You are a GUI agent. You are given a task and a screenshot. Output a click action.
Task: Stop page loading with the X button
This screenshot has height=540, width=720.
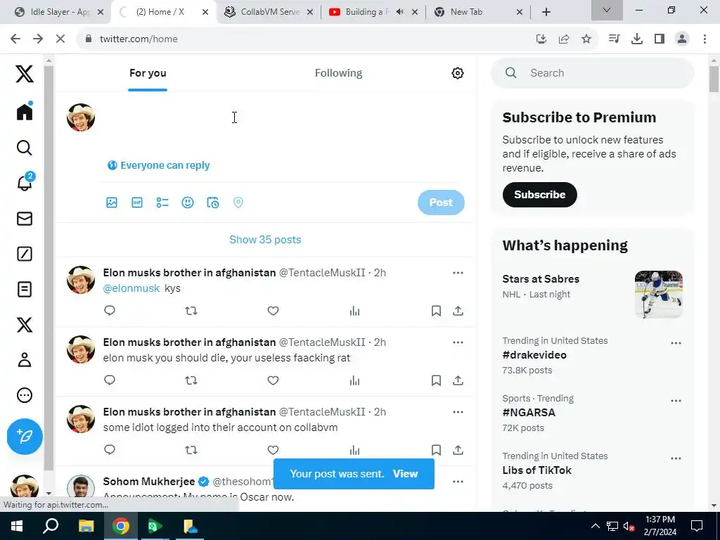click(x=60, y=39)
